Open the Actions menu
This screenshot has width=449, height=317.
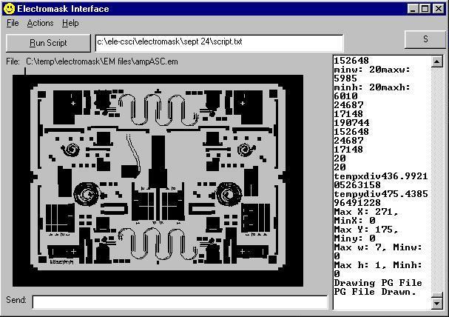(40, 24)
